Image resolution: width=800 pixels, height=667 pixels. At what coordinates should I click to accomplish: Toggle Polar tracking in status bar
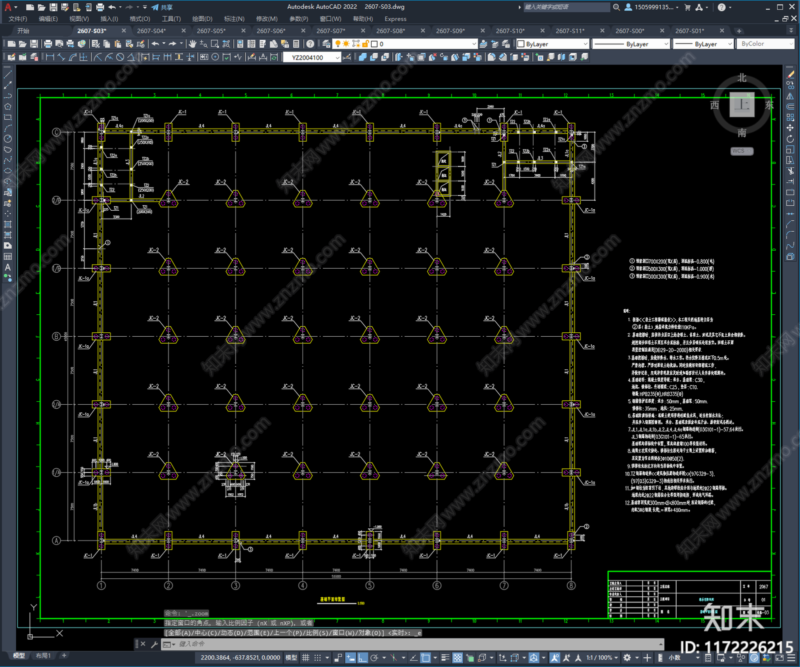click(x=373, y=657)
